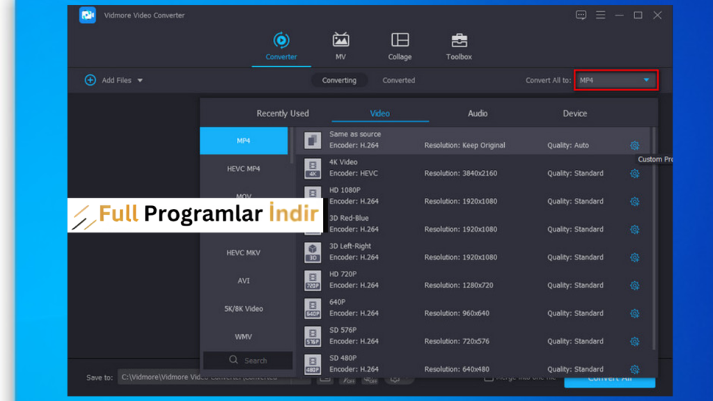Click Resolution: 3840x2160 text
The height and width of the screenshot is (401, 713).
461,173
